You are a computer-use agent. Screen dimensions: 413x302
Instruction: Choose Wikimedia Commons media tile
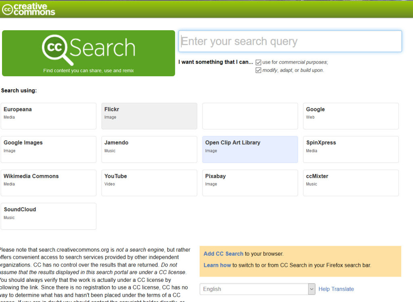pyautogui.click(x=48, y=183)
